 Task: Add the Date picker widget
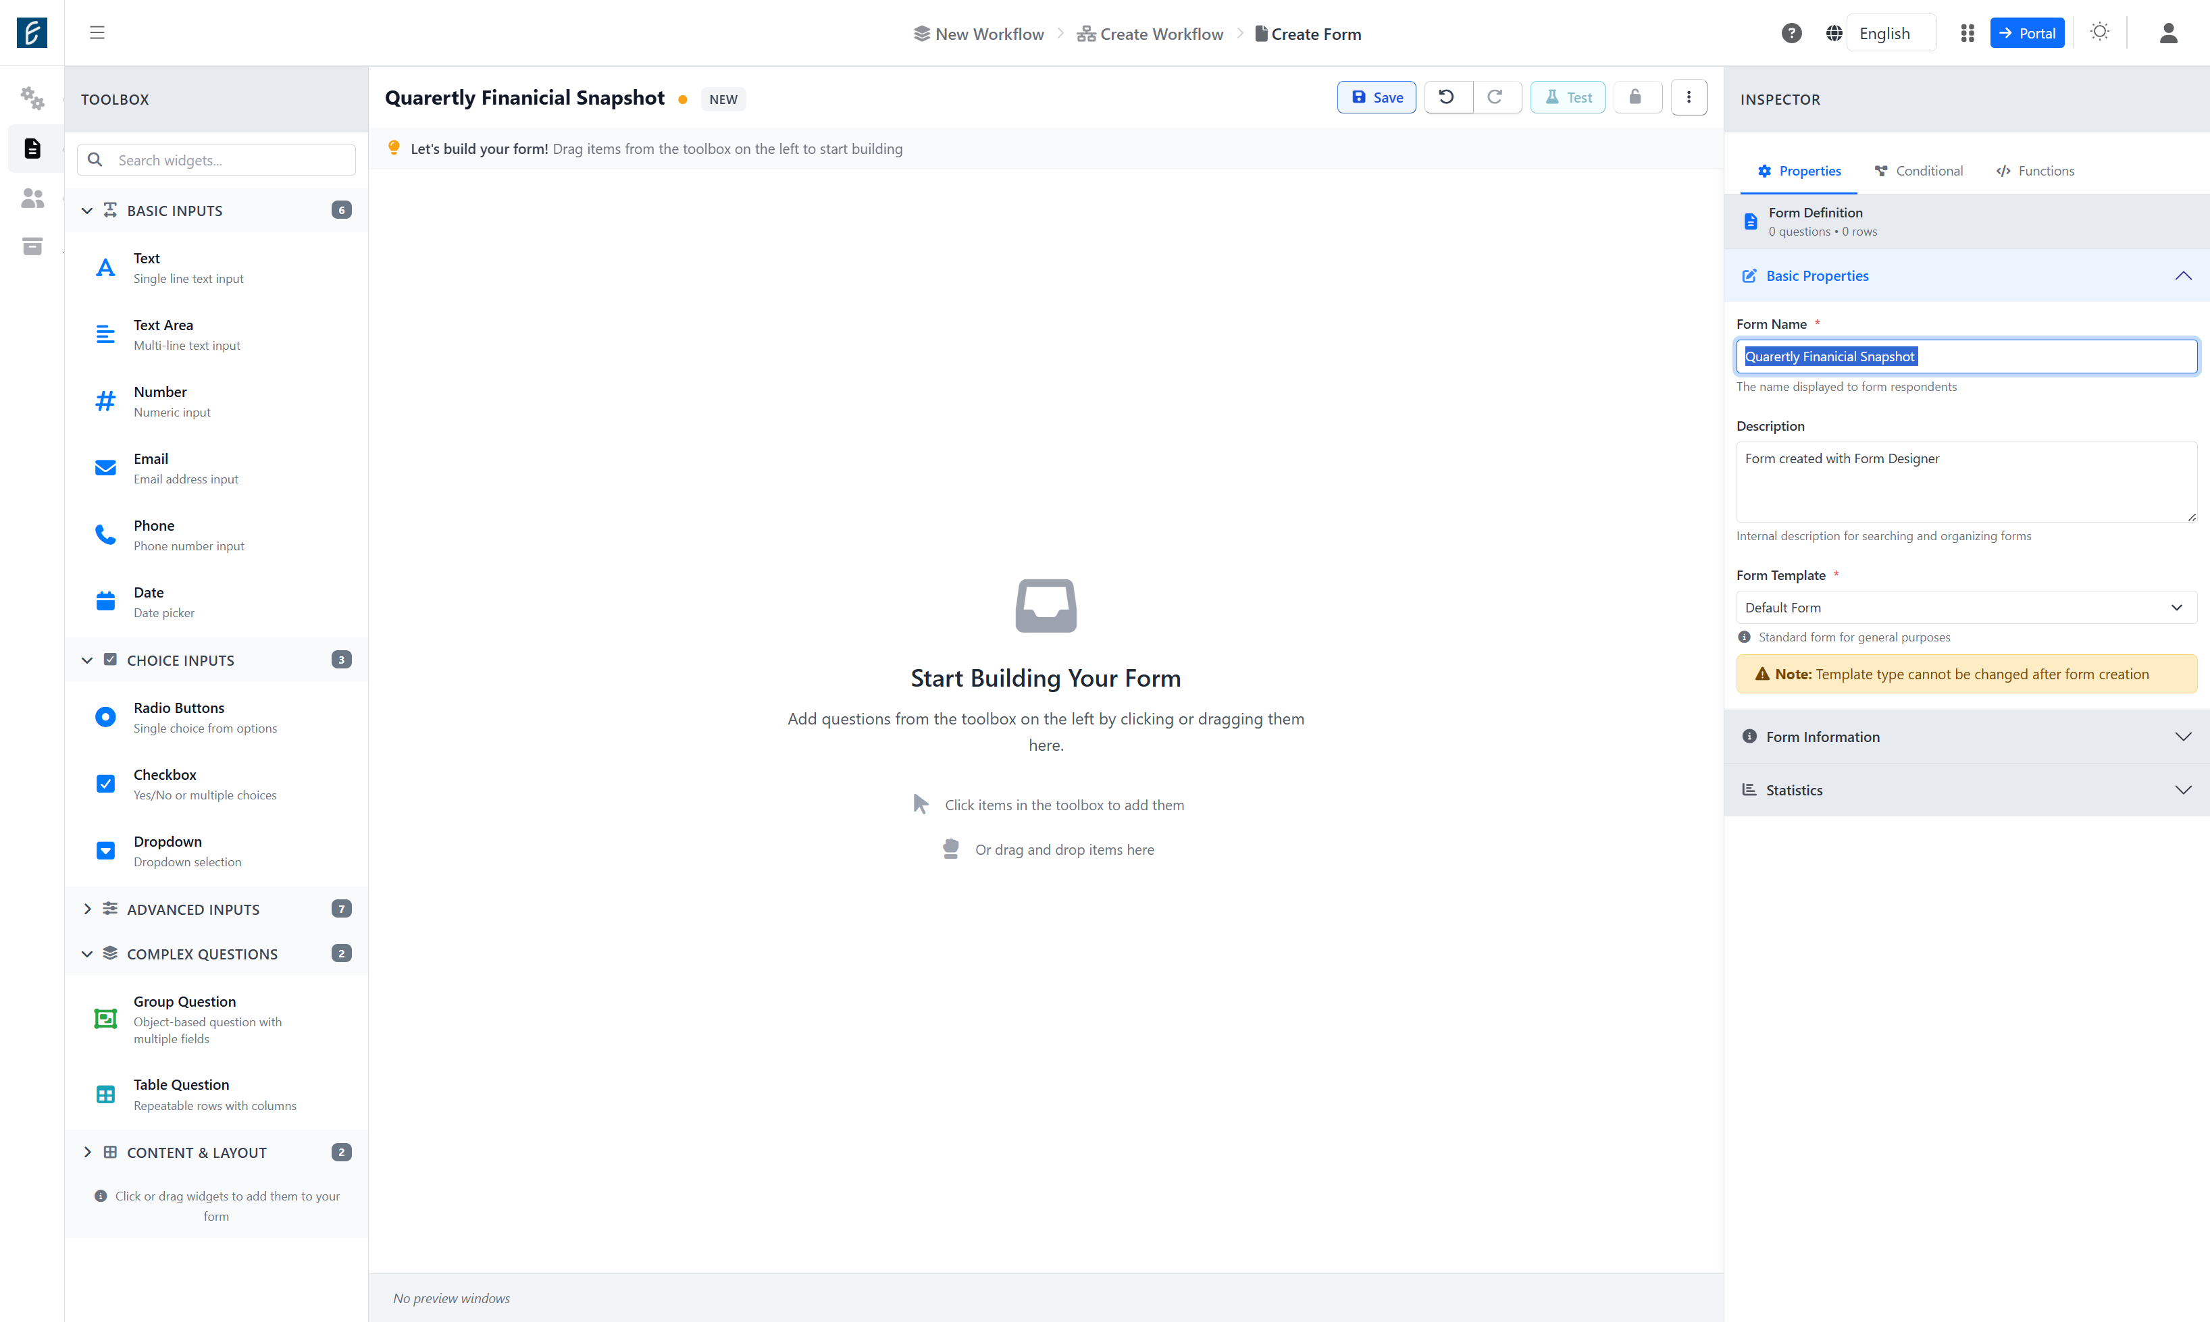pos(217,602)
